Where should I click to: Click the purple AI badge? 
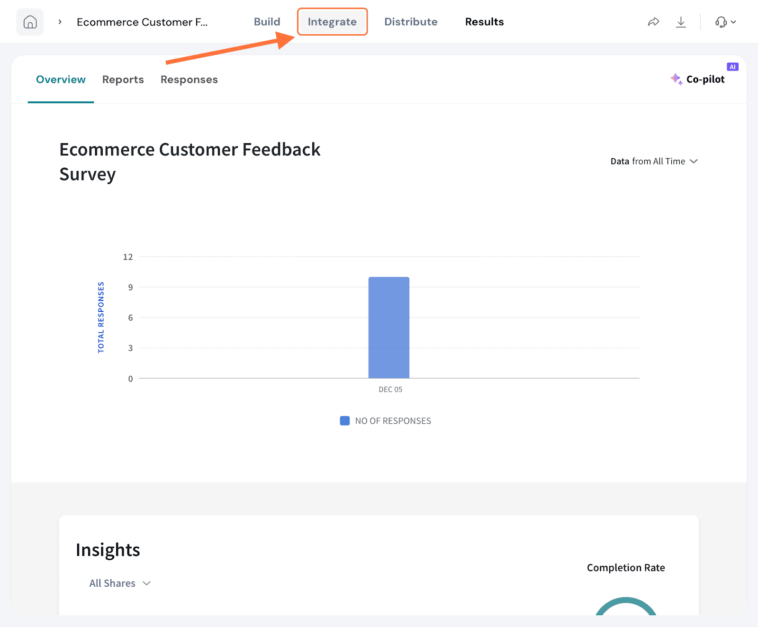coord(732,67)
